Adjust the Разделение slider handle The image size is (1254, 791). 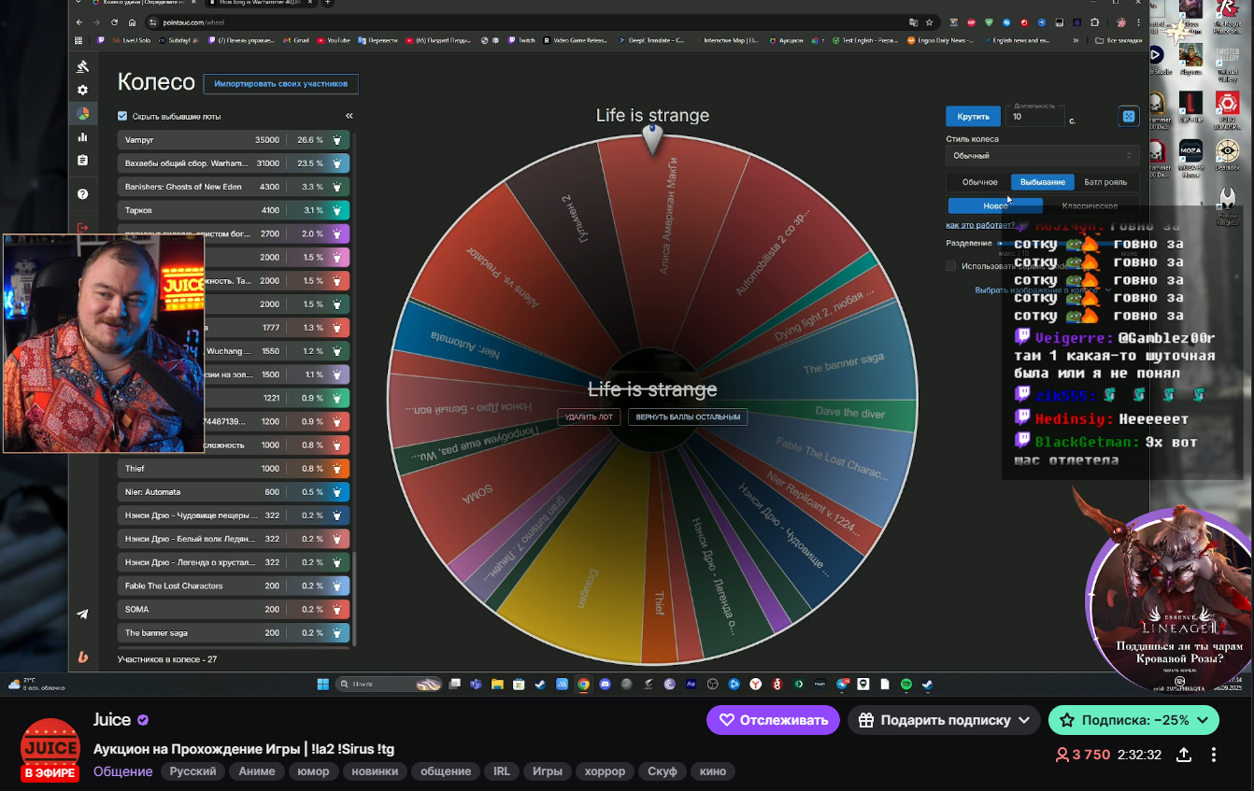(x=1002, y=243)
